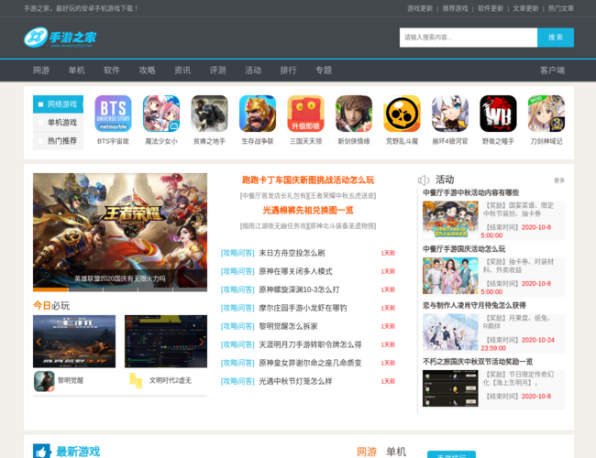Screen dimensions: 596x458
Task: Click tag 王者荣耀中秋五虎送皮 under headline
Action: [342, 196]
